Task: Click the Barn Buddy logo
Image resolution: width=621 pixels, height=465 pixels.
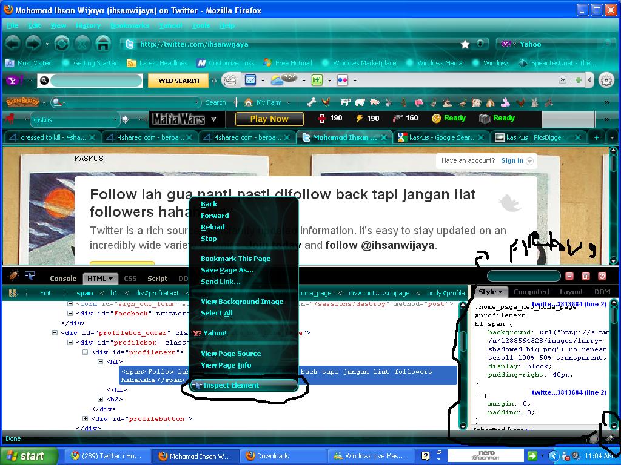Action: tap(22, 102)
